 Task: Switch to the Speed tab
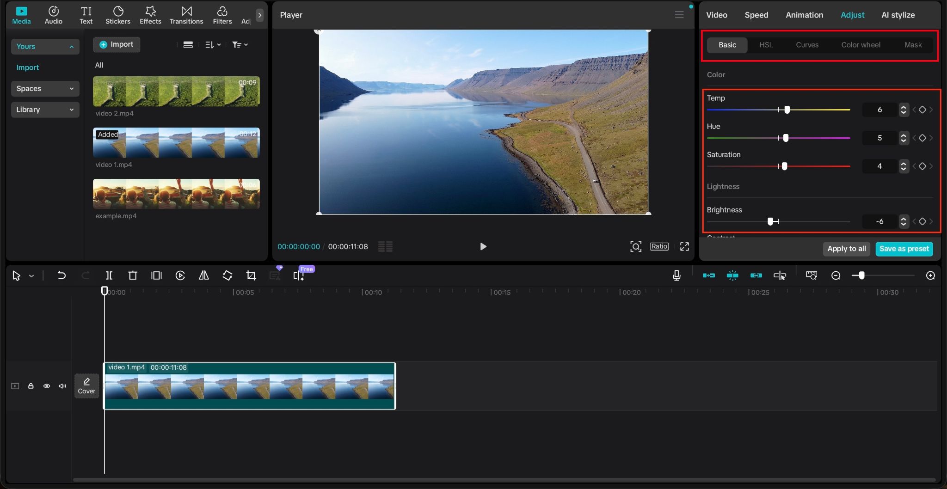pyautogui.click(x=756, y=15)
